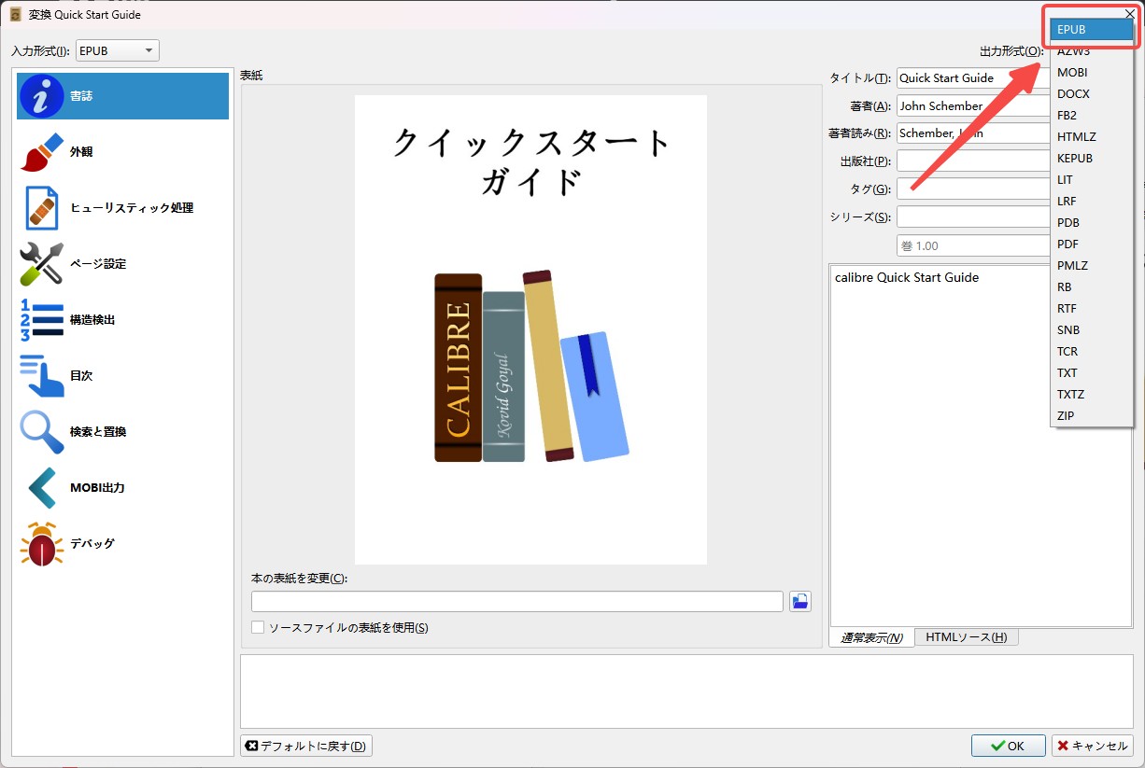1145x768 pixels.
Task: Select PDB in the output format list
Action: (1092, 223)
